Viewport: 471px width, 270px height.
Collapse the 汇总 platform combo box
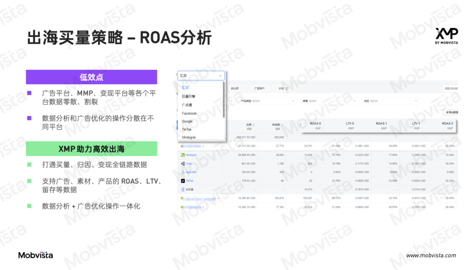[201, 76]
